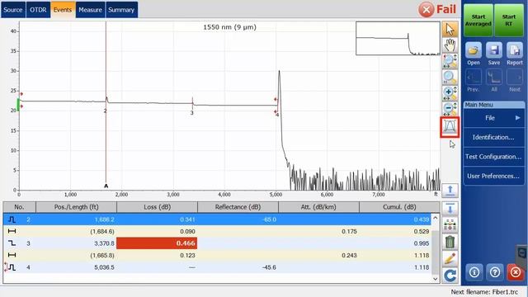This screenshot has height=297, width=528.
Task: Expand the File submenu
Action: (x=493, y=118)
